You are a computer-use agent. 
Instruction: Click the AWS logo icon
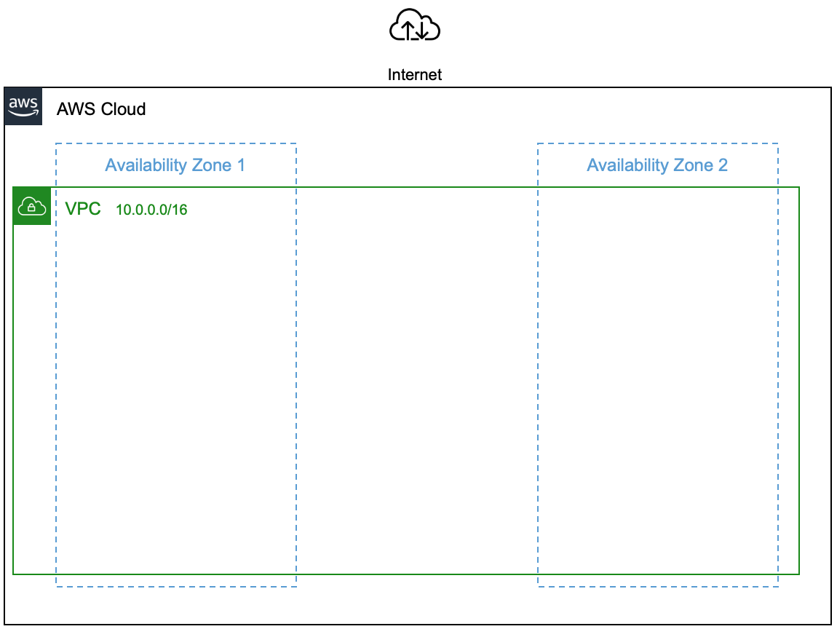pos(23,106)
